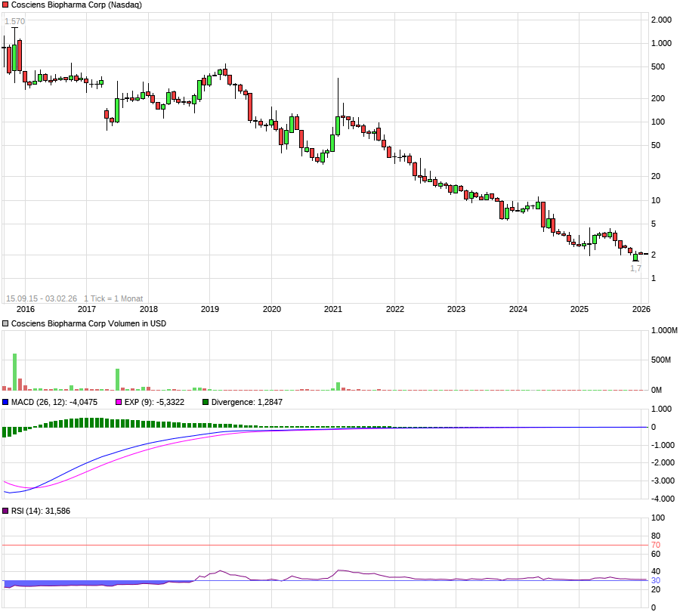The image size is (680, 615).
Task: Click the blue 30 level label on RSI axis
Action: [656, 580]
